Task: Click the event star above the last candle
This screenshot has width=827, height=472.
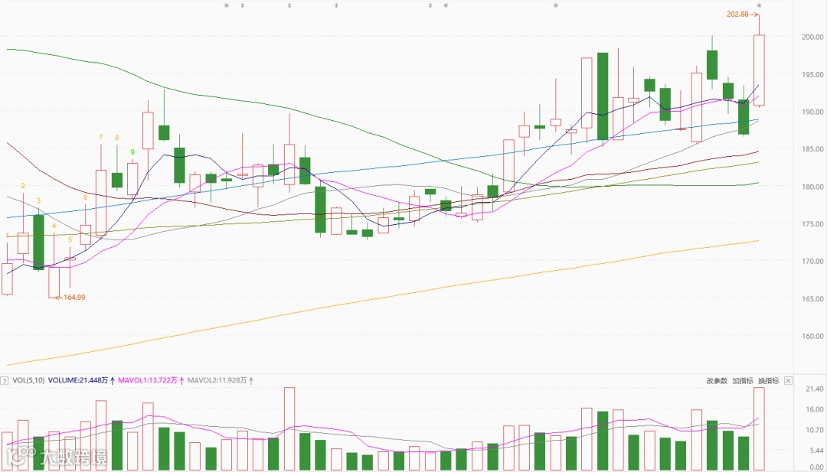Action: (759, 5)
